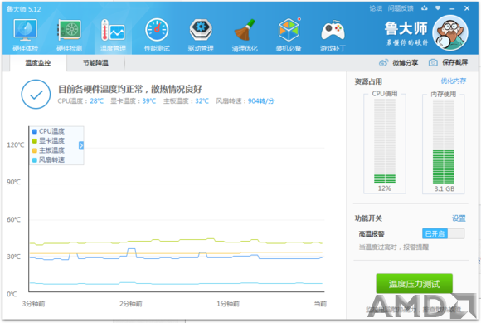Click the 保存截屏 camera button
The width and height of the screenshot is (481, 323).
(448, 62)
